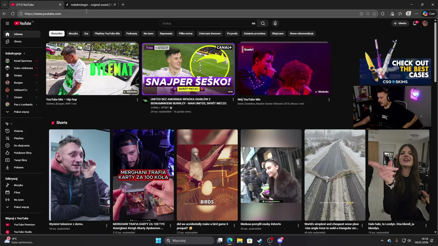
Task: Open Shorts in the sidebar
Action: point(22,41)
